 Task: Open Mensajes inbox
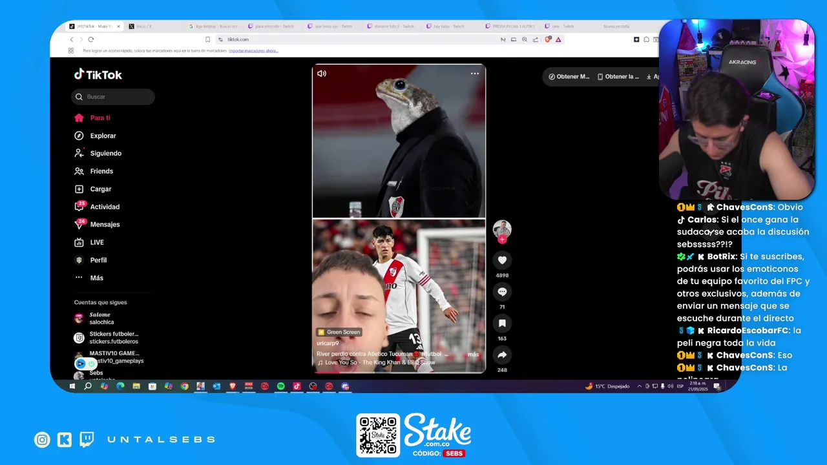coord(105,224)
